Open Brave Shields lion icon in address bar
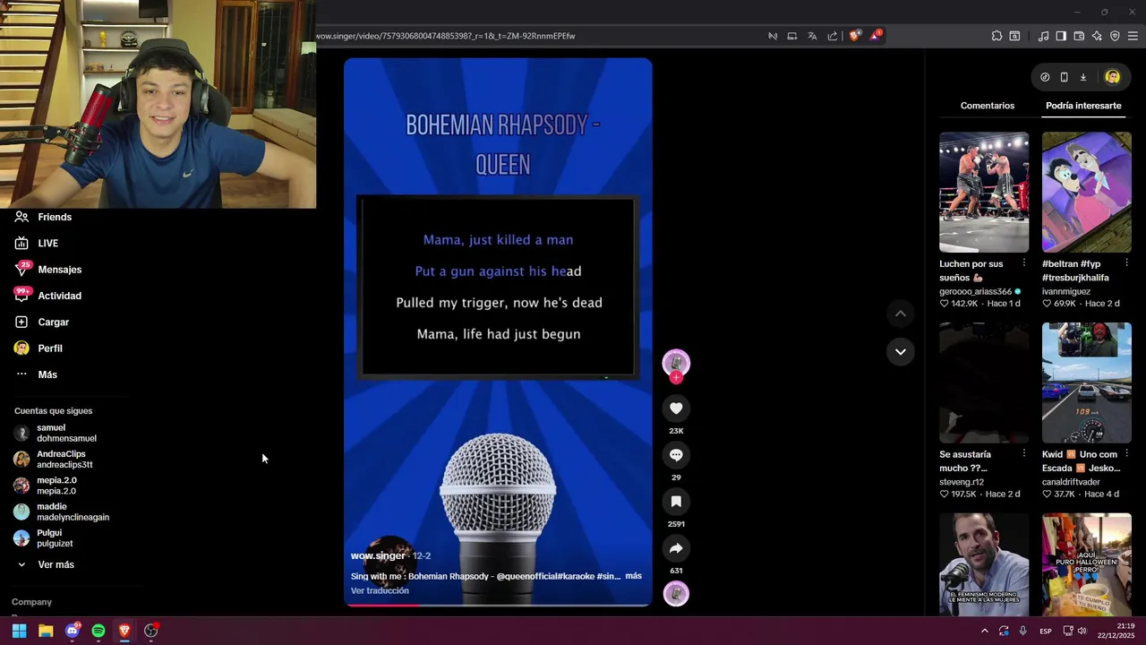Viewport: 1146px width, 645px height. coord(854,36)
